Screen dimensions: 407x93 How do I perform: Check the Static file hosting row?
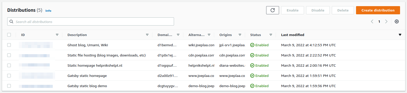pyautogui.click(x=9, y=55)
